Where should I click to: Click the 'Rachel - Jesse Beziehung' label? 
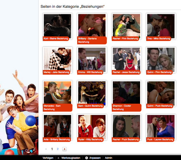pos(126,72)
